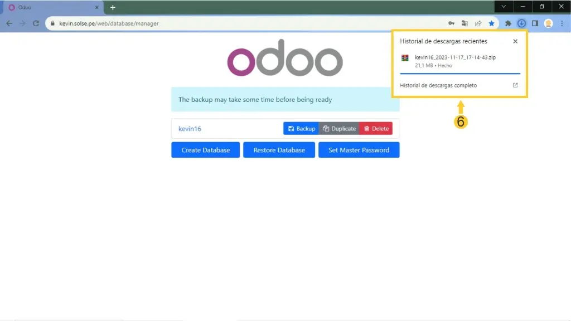Click the Duplicate button
The image size is (571, 321).
click(339, 129)
